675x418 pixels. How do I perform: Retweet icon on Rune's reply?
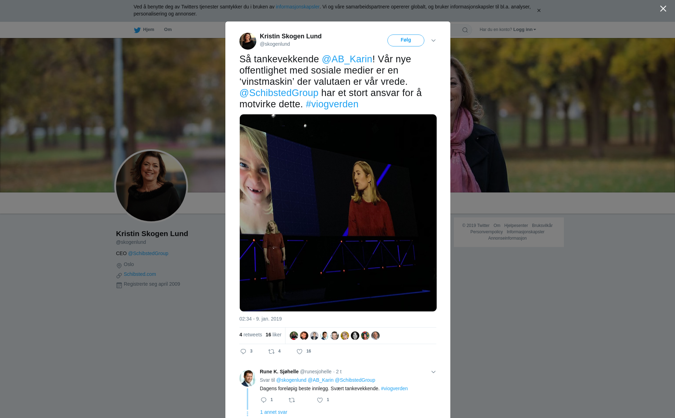coord(292,400)
